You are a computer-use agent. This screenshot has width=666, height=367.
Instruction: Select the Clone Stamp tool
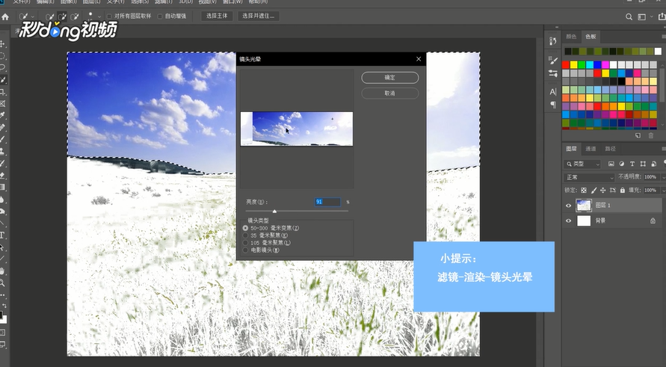tap(2, 151)
